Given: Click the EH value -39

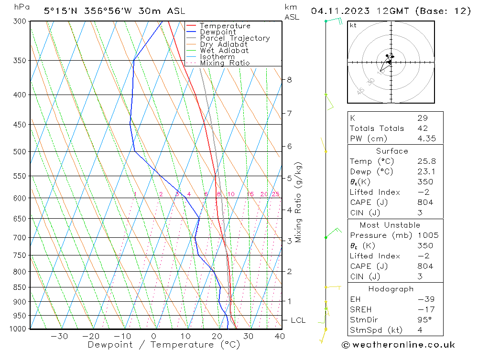Looking at the screenshot, I should click(x=426, y=299).
